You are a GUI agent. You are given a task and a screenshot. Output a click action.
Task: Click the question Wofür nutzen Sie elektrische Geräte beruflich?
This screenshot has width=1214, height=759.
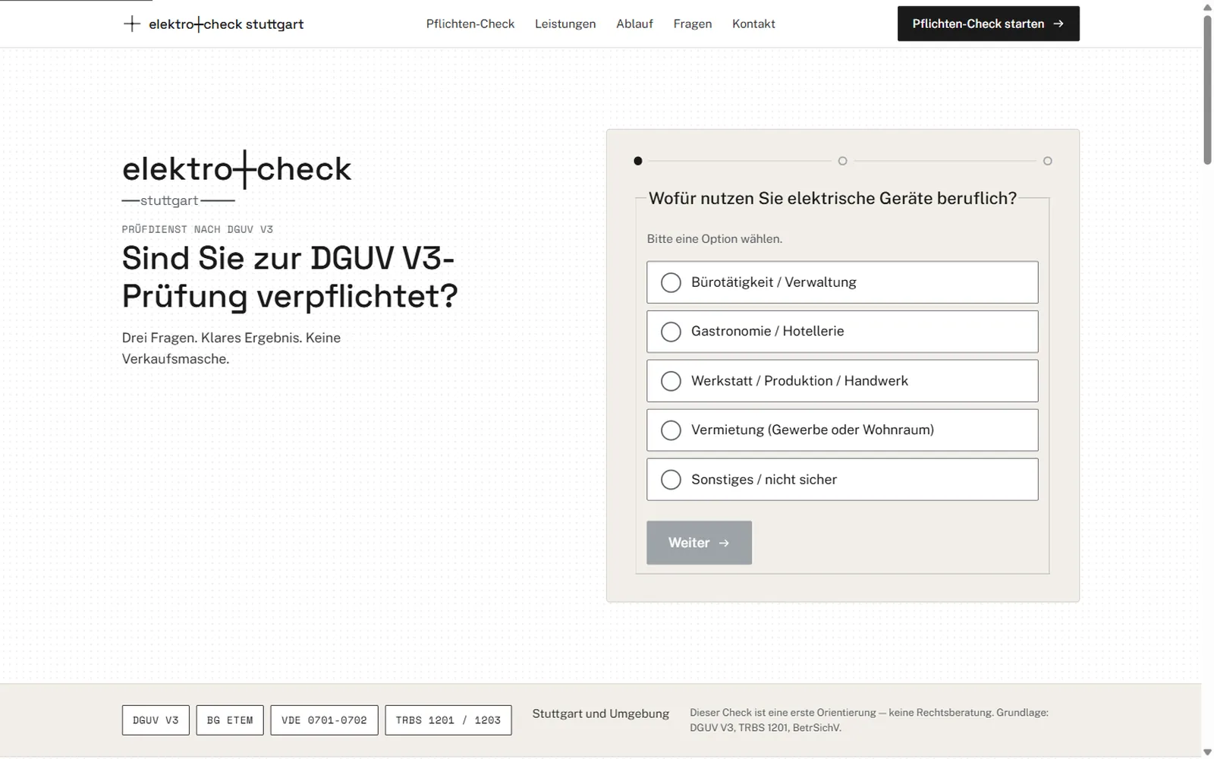click(x=832, y=198)
